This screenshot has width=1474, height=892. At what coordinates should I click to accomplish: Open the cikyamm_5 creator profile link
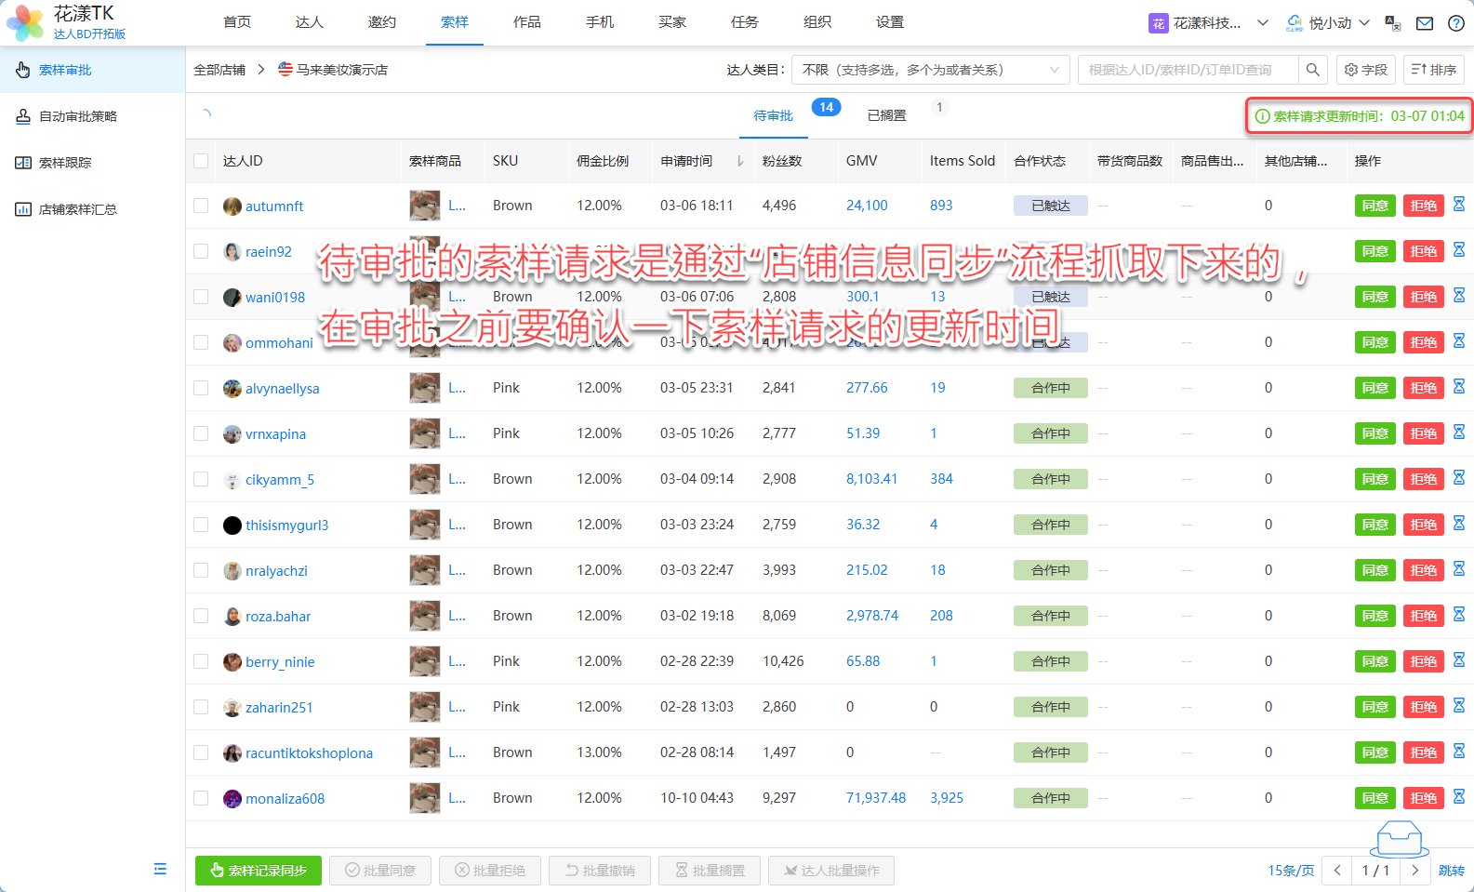click(280, 480)
